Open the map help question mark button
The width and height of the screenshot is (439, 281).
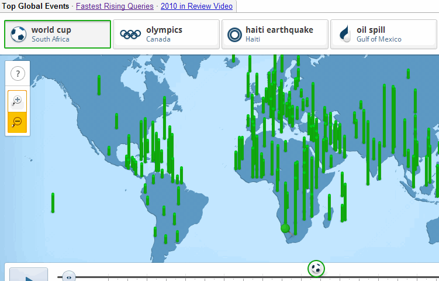18,74
